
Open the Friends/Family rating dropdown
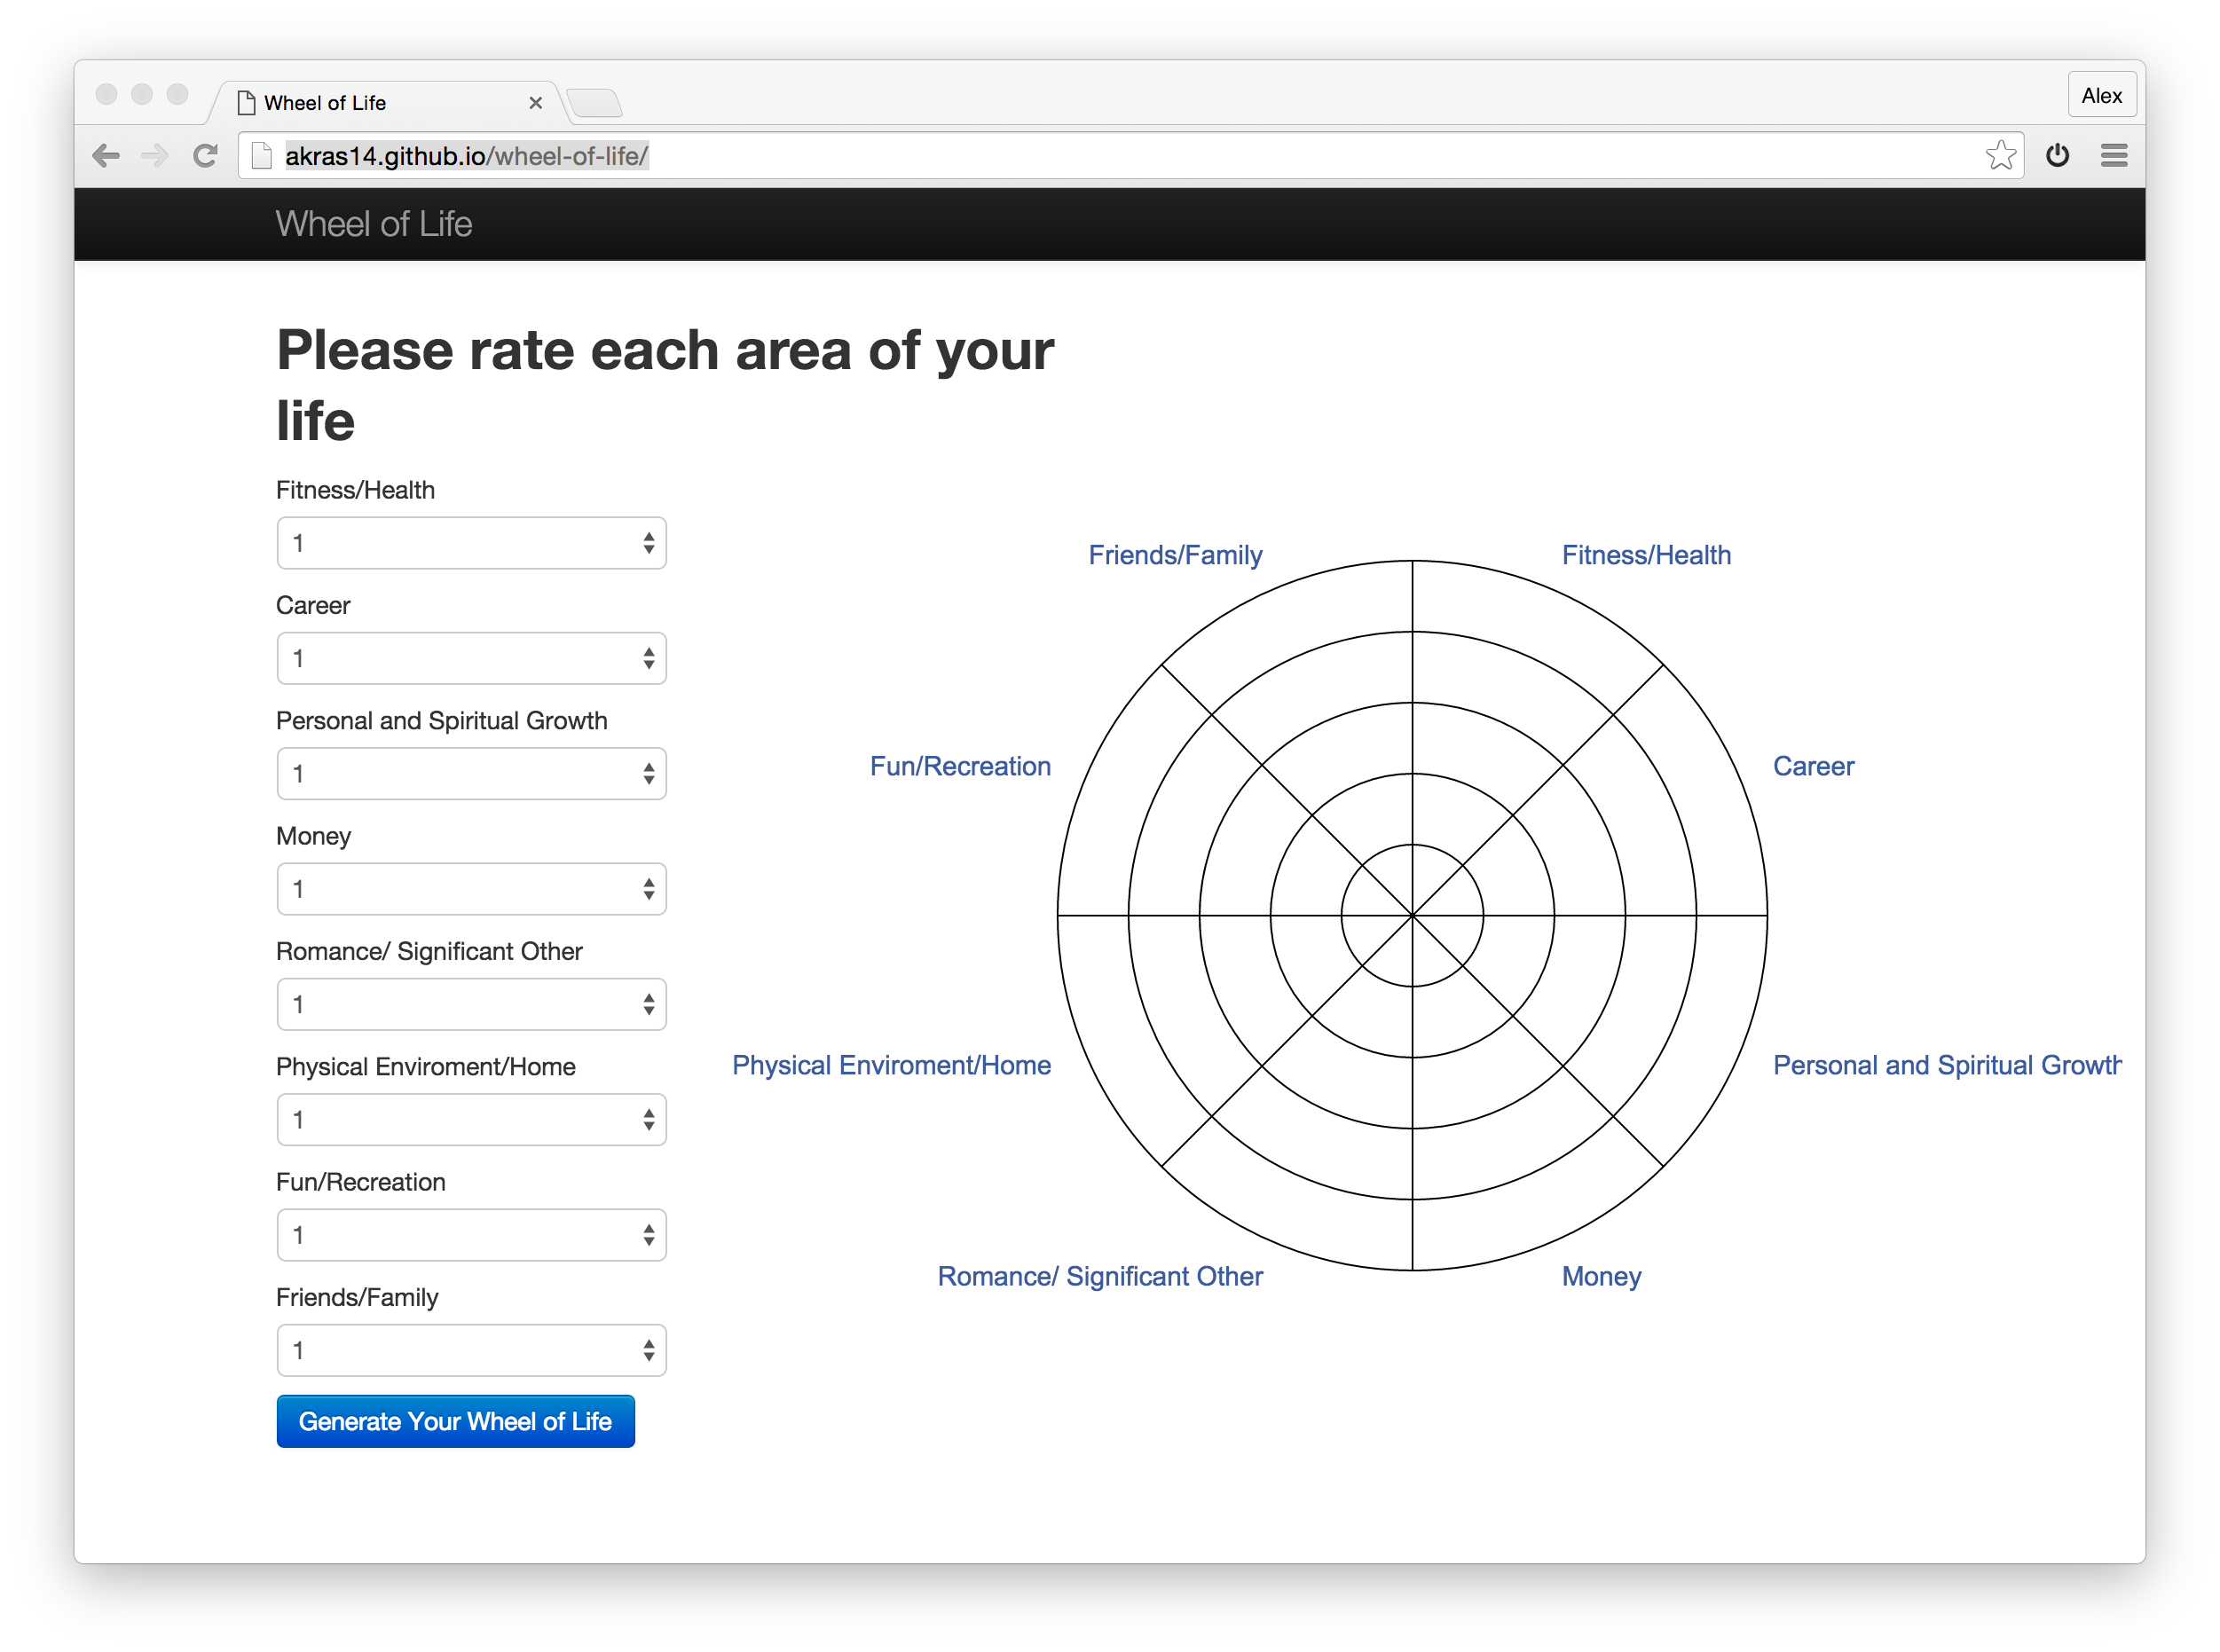[x=471, y=1350]
